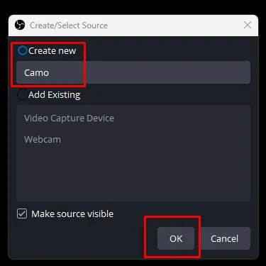The height and width of the screenshot is (266, 266).
Task: Close the Create/Select Source dialog
Action: (248, 25)
